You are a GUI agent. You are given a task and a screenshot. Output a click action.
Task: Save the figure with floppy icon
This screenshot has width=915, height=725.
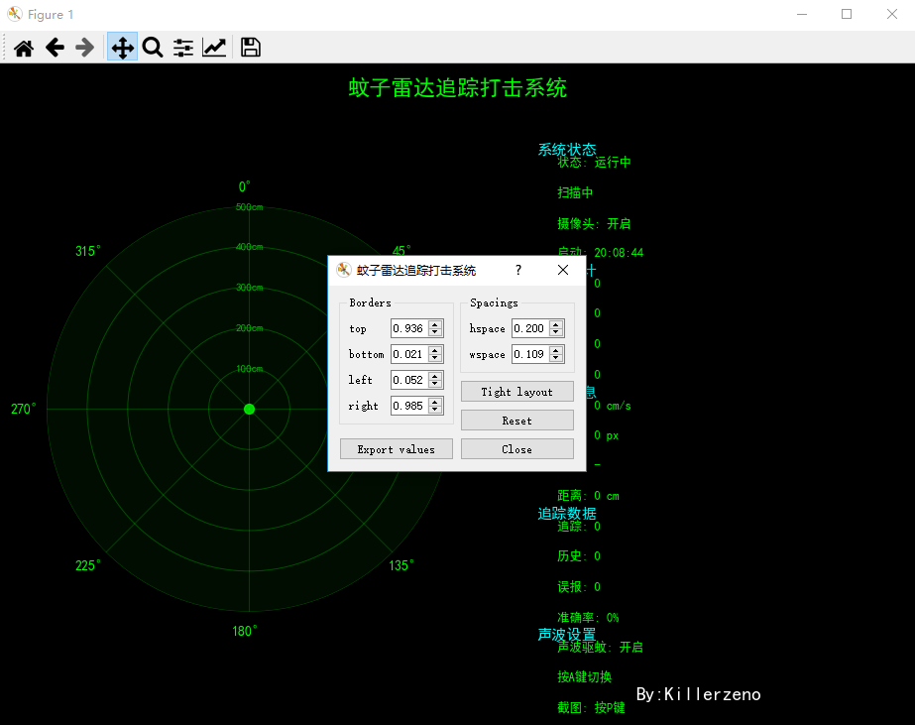pyautogui.click(x=251, y=48)
